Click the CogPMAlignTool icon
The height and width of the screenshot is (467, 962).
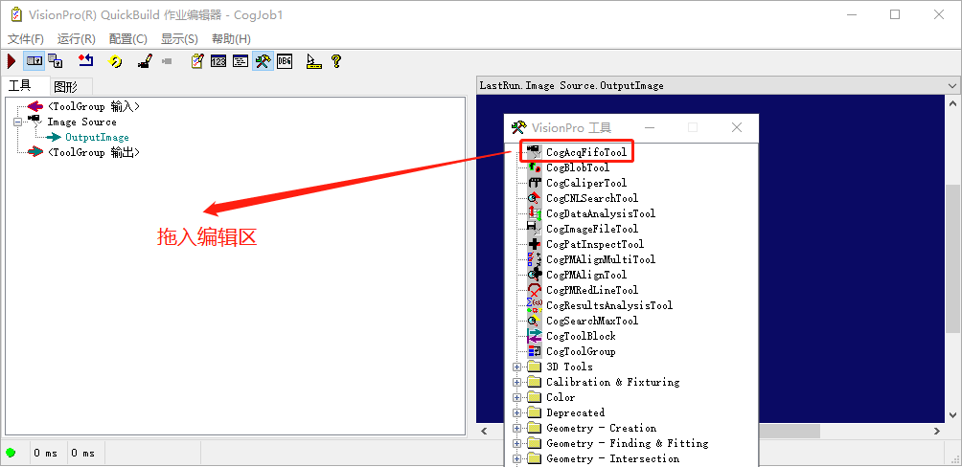pos(535,275)
